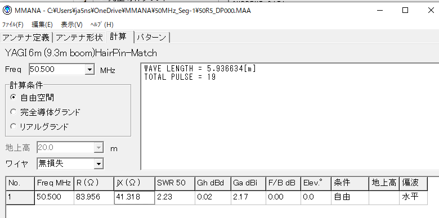The width and height of the screenshot is (439, 218).
Task: Click the disabled 地上高 20.0 field
Action: (65, 148)
